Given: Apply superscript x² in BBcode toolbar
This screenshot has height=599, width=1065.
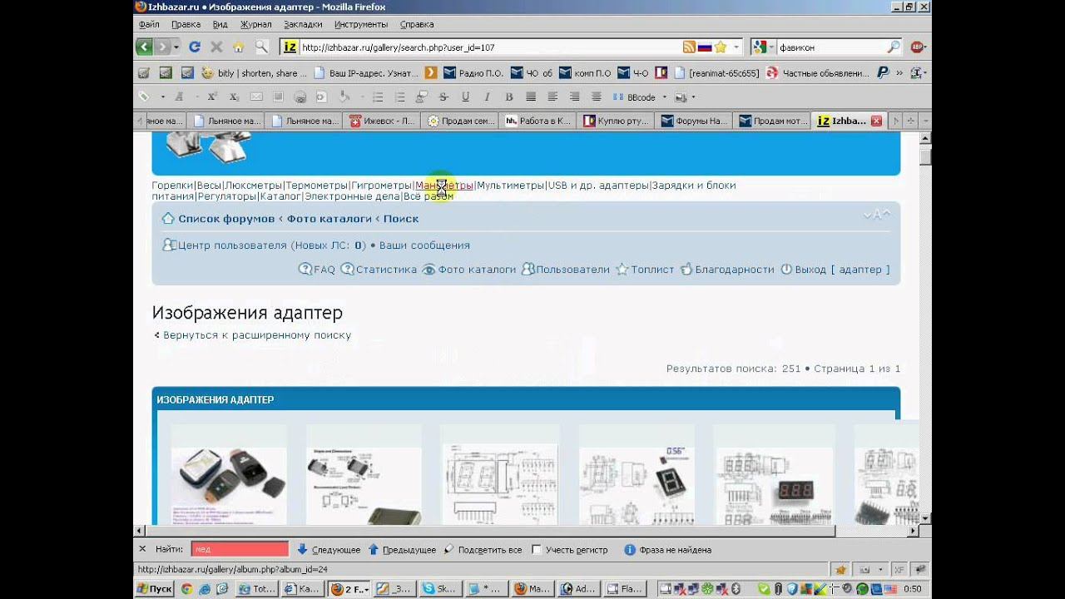Looking at the screenshot, I should tap(212, 97).
